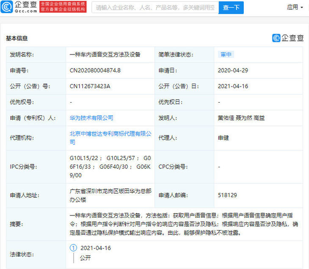Select application date 2020-04-29
The height and width of the screenshot is (269, 309).
pyautogui.click(x=233, y=71)
